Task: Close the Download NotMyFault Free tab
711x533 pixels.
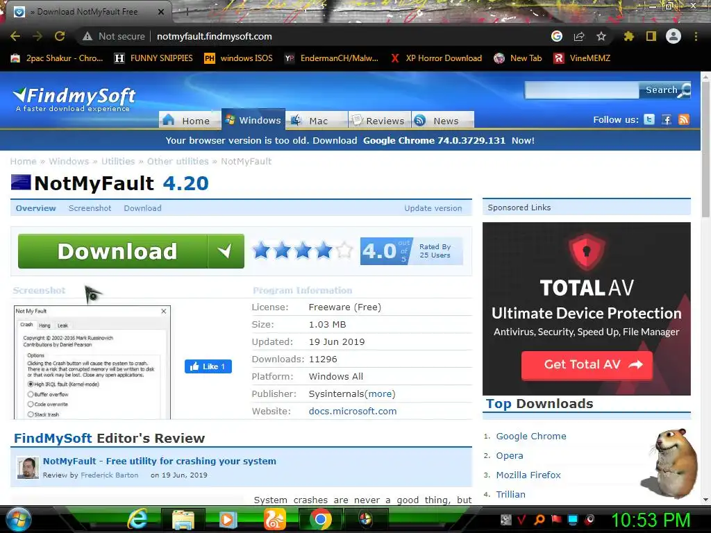Action: pos(161,12)
